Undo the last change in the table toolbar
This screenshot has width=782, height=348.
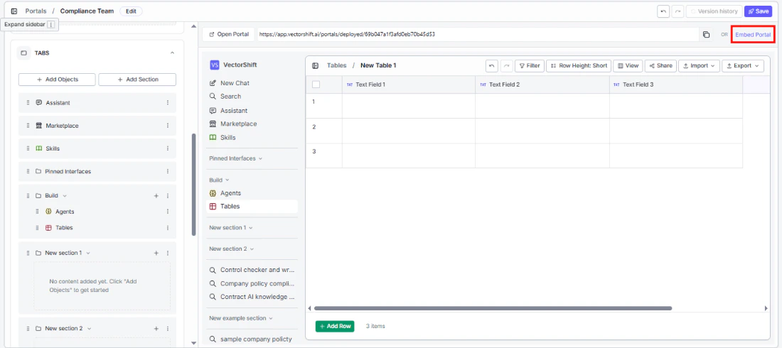(492, 65)
